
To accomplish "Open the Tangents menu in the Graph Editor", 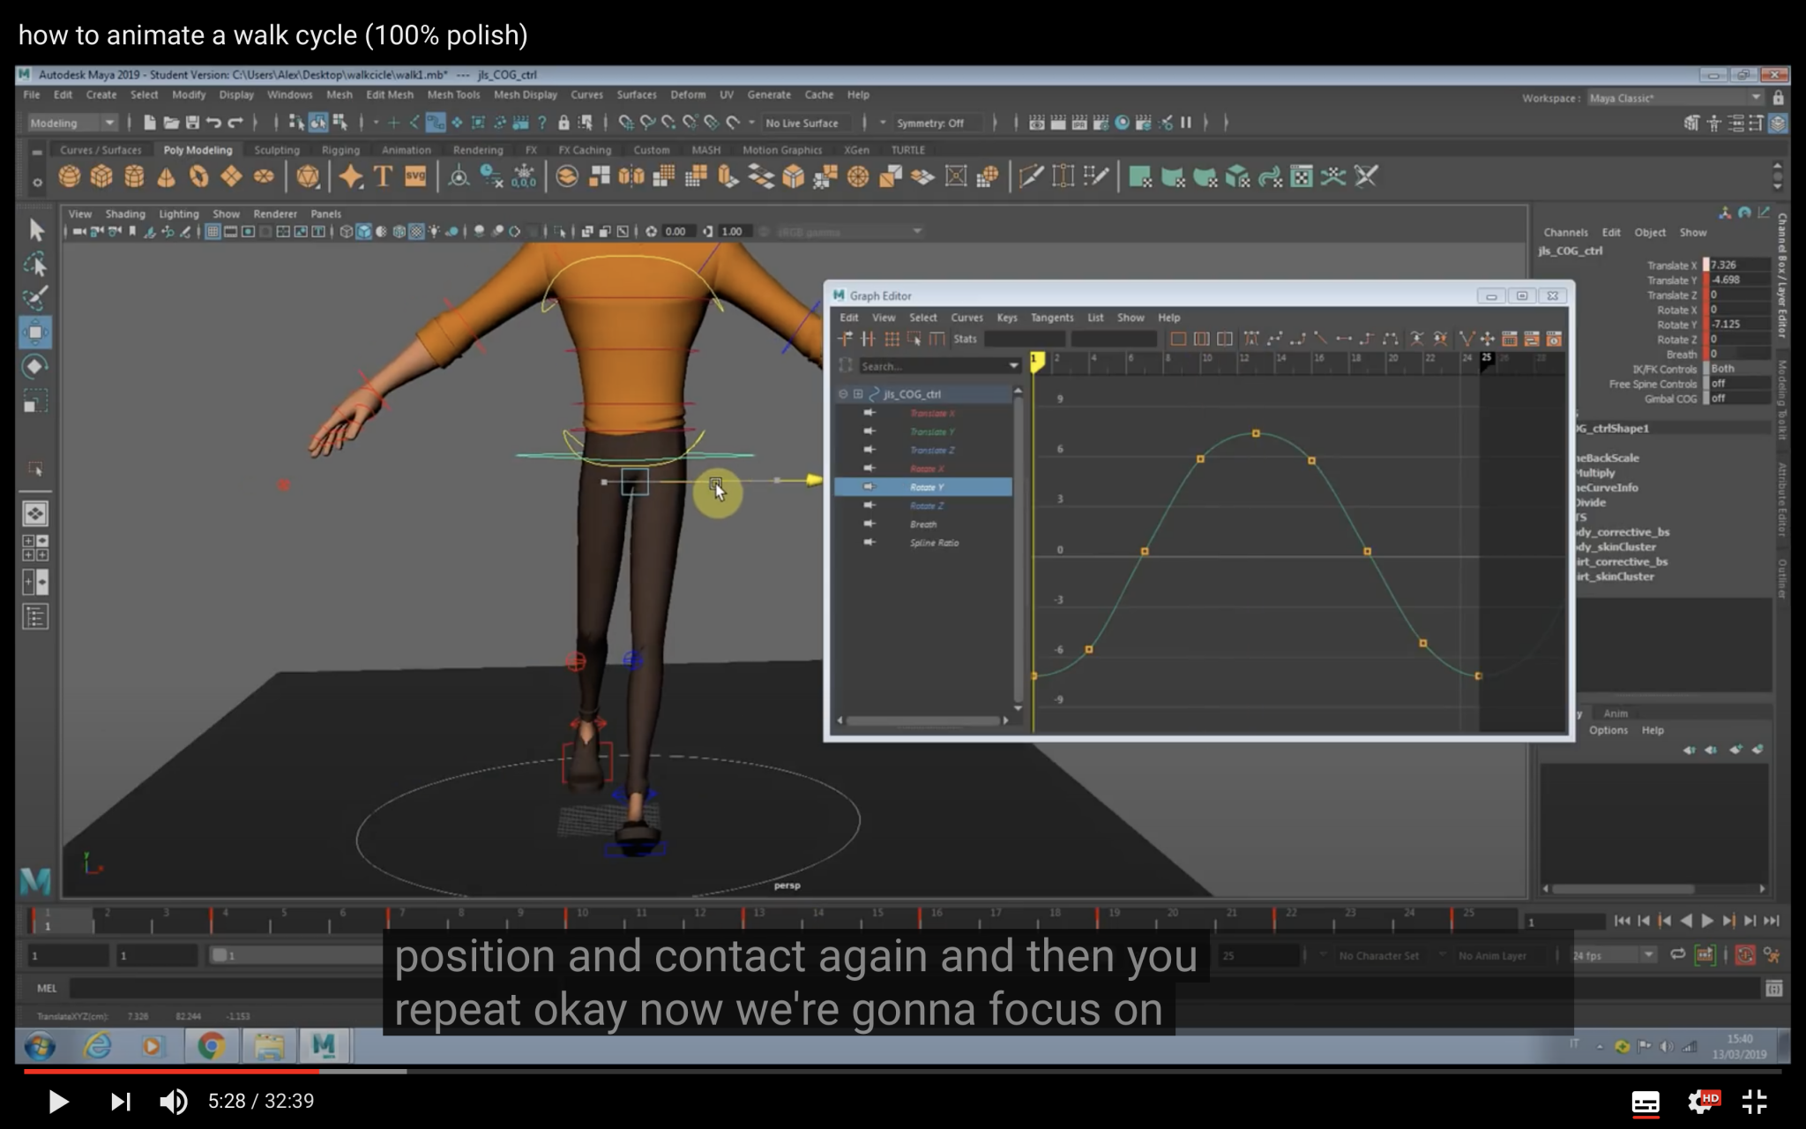I will pos(1052,318).
